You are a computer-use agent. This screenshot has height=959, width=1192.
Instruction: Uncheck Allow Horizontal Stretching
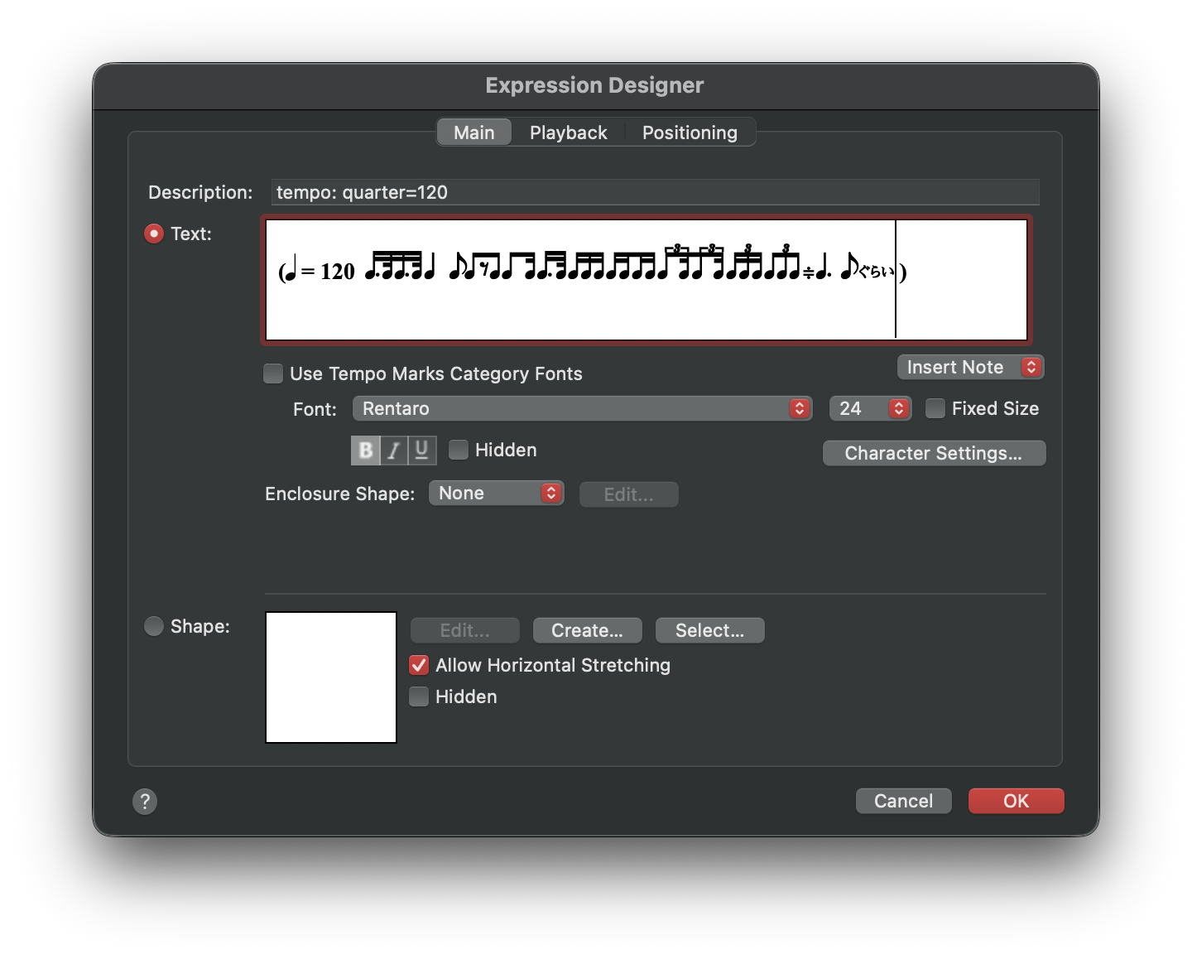pyautogui.click(x=420, y=666)
